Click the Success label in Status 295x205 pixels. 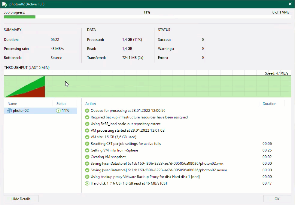165,40
